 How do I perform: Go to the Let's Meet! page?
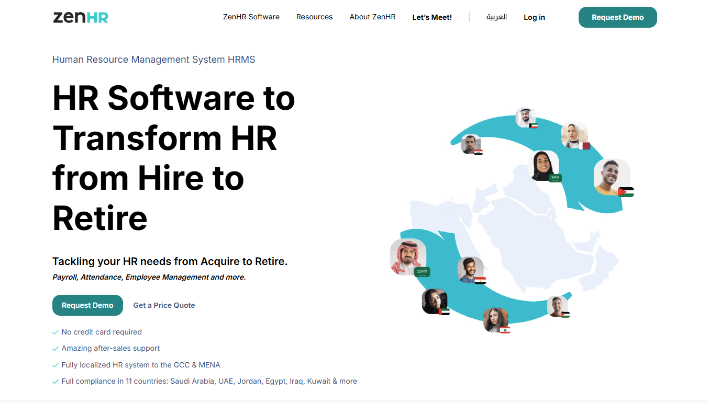(432, 17)
